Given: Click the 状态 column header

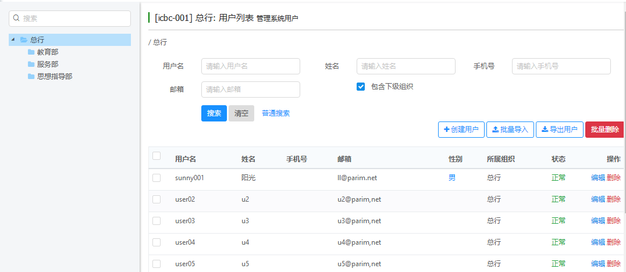Looking at the screenshot, I should click(559, 159).
